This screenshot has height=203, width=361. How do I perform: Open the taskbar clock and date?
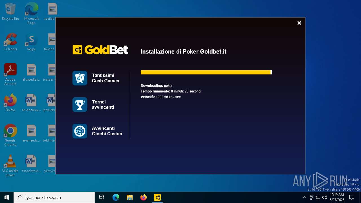[337, 197]
